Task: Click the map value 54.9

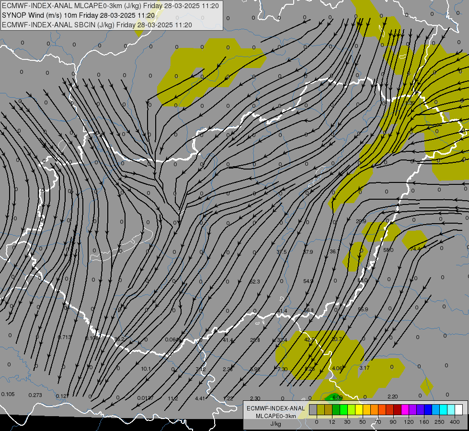Action: 308,281
